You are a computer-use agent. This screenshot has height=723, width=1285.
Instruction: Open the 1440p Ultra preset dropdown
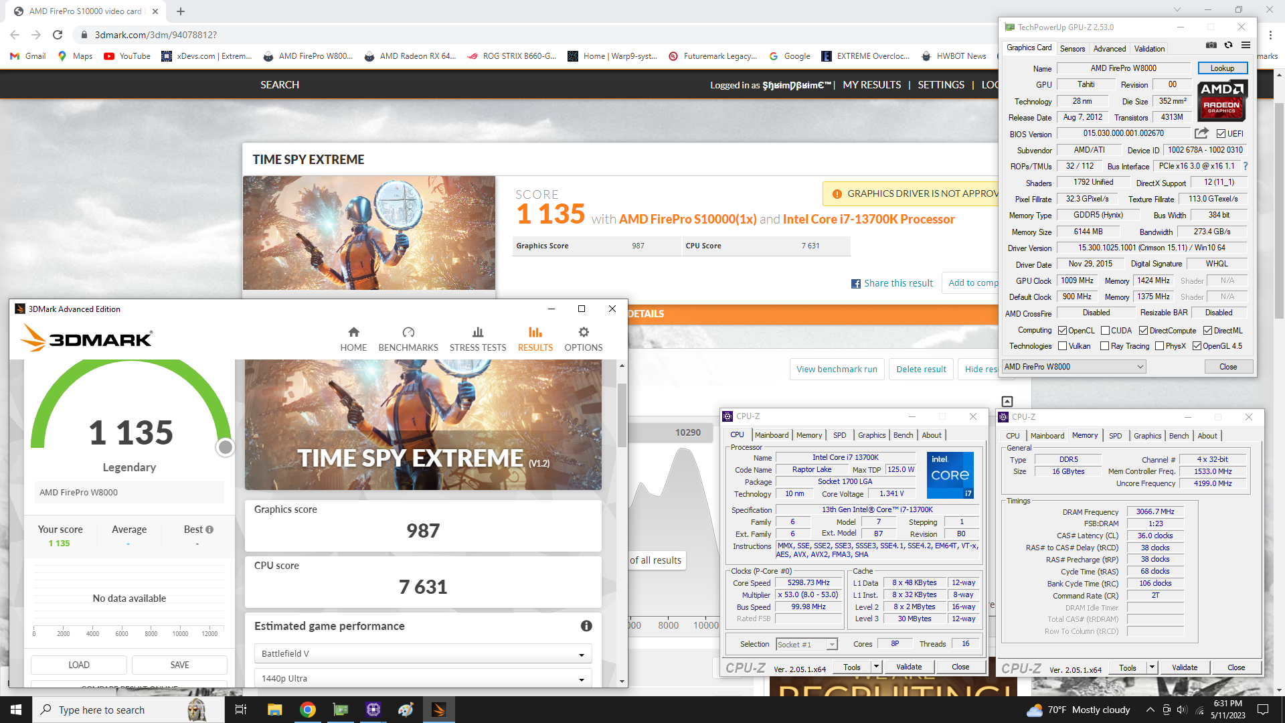coord(423,678)
